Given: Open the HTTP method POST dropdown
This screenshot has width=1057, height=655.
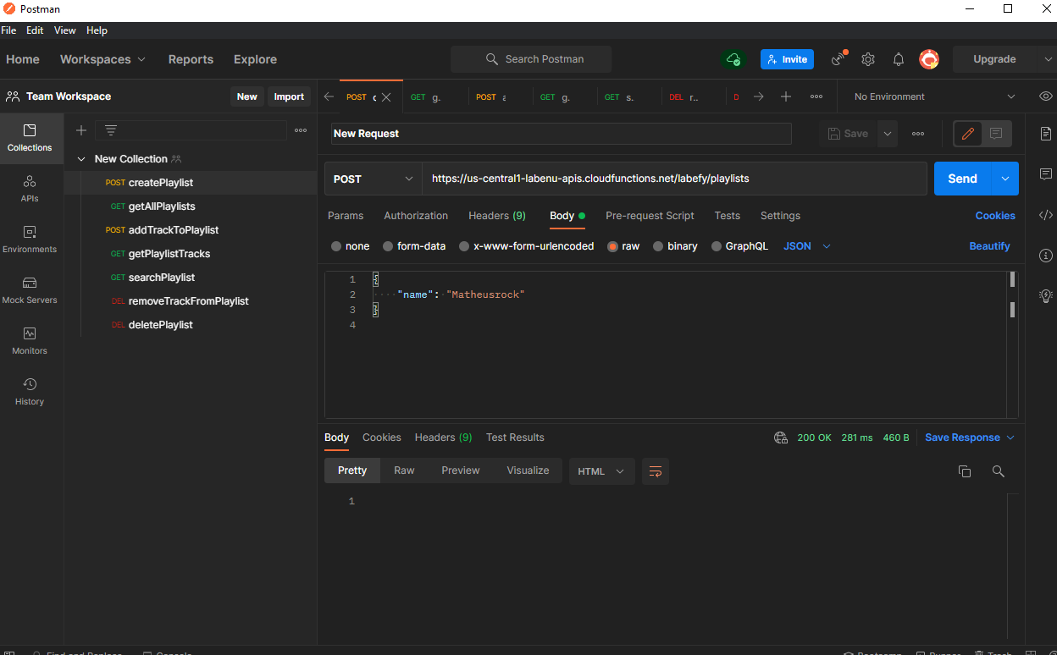Looking at the screenshot, I should pyautogui.click(x=374, y=179).
